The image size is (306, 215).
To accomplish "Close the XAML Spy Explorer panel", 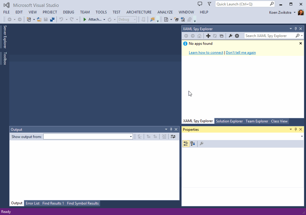I will pyautogui.click(x=301, y=29).
